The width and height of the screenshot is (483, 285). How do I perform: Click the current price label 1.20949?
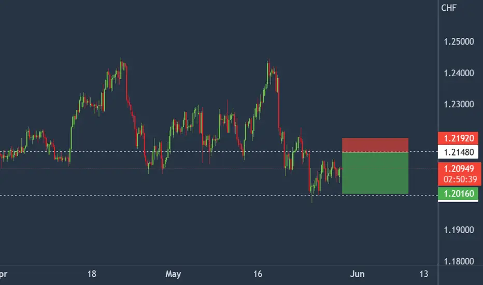tap(459, 168)
